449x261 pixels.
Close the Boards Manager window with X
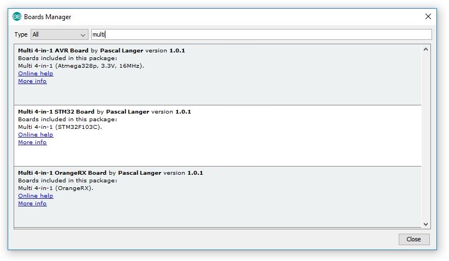(x=428, y=16)
